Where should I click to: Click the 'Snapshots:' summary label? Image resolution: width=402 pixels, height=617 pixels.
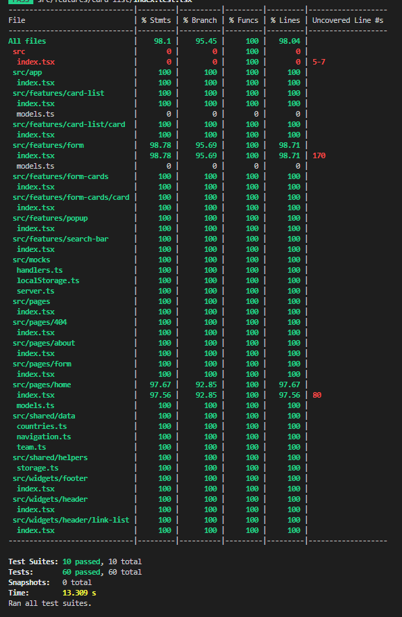[x=29, y=582]
